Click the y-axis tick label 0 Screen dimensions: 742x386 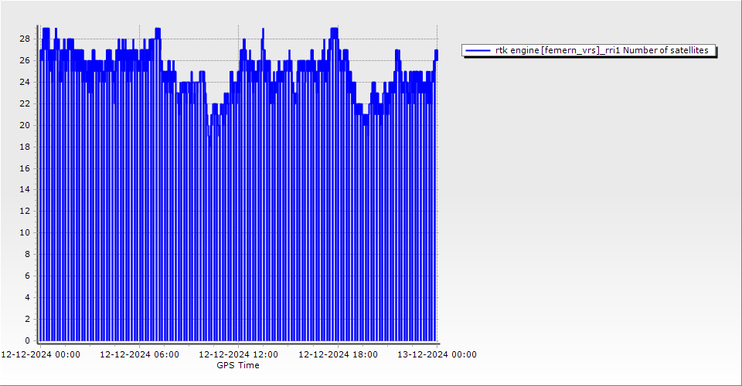[x=27, y=340]
